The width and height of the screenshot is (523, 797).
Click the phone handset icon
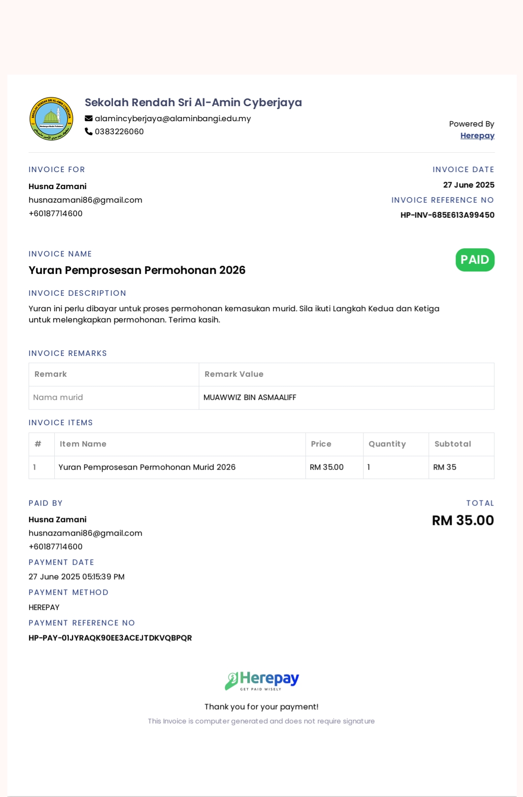coord(89,131)
